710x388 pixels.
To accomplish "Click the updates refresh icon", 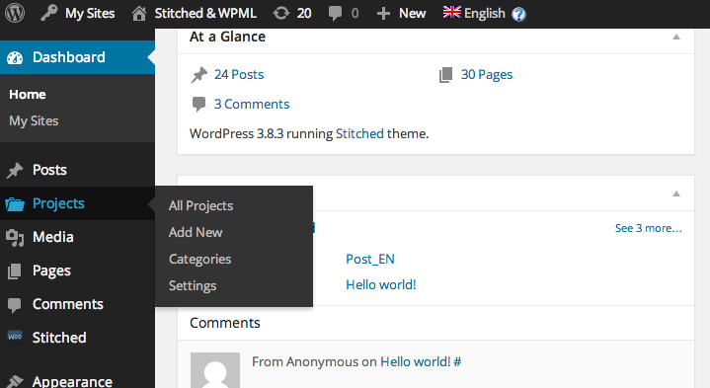I will pos(281,13).
